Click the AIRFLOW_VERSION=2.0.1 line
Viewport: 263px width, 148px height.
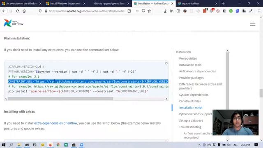coord(26,67)
